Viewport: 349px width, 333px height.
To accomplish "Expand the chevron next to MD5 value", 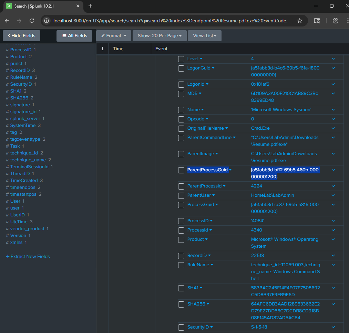I will tap(333, 94).
